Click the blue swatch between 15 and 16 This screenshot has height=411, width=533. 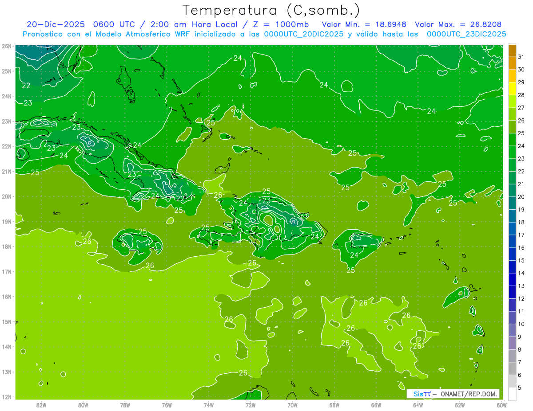point(513,254)
